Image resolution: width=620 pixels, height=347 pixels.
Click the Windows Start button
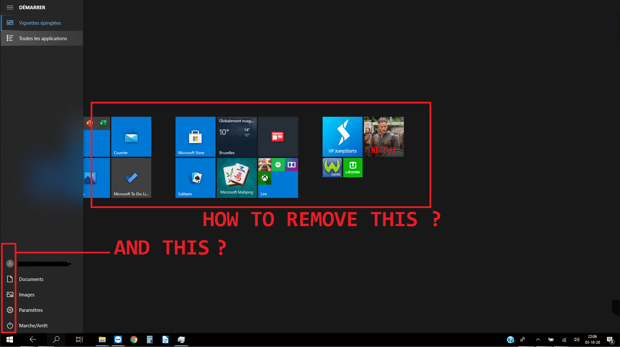10,339
